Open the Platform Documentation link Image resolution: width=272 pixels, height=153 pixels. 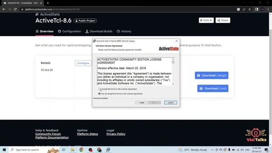click(52, 137)
